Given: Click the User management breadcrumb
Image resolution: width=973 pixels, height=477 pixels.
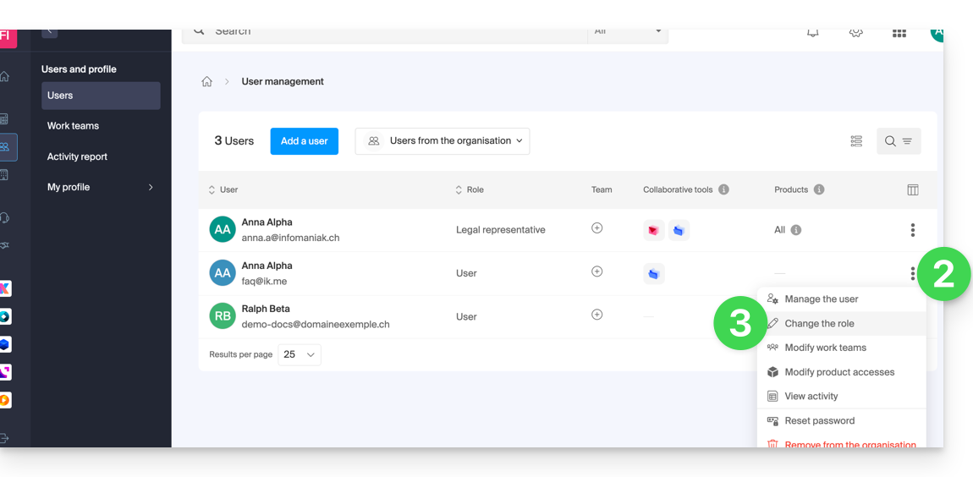Looking at the screenshot, I should coord(283,81).
